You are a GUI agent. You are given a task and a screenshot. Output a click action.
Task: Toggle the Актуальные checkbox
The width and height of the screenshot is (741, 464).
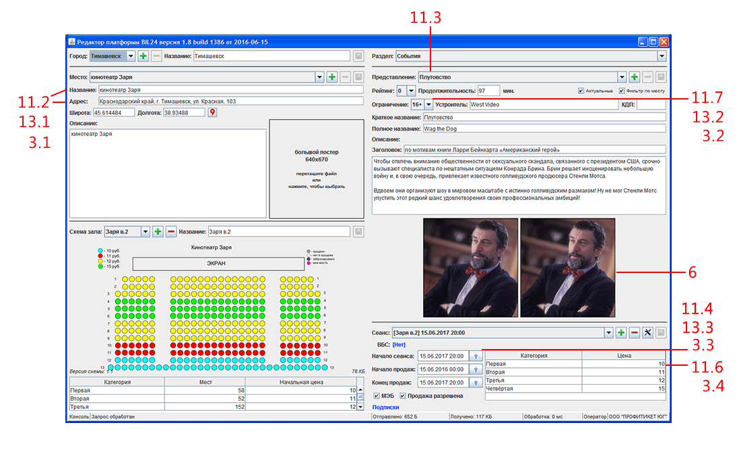click(x=581, y=91)
